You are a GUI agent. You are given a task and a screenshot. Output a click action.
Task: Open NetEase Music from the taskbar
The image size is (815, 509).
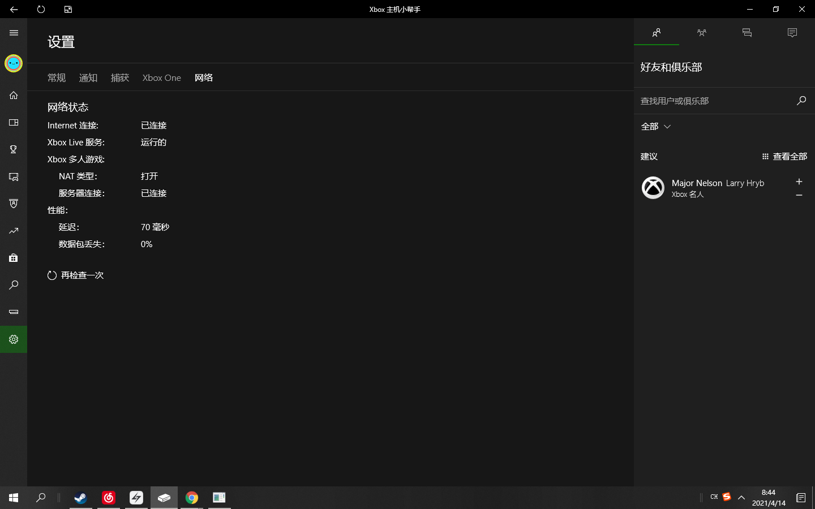[109, 498]
